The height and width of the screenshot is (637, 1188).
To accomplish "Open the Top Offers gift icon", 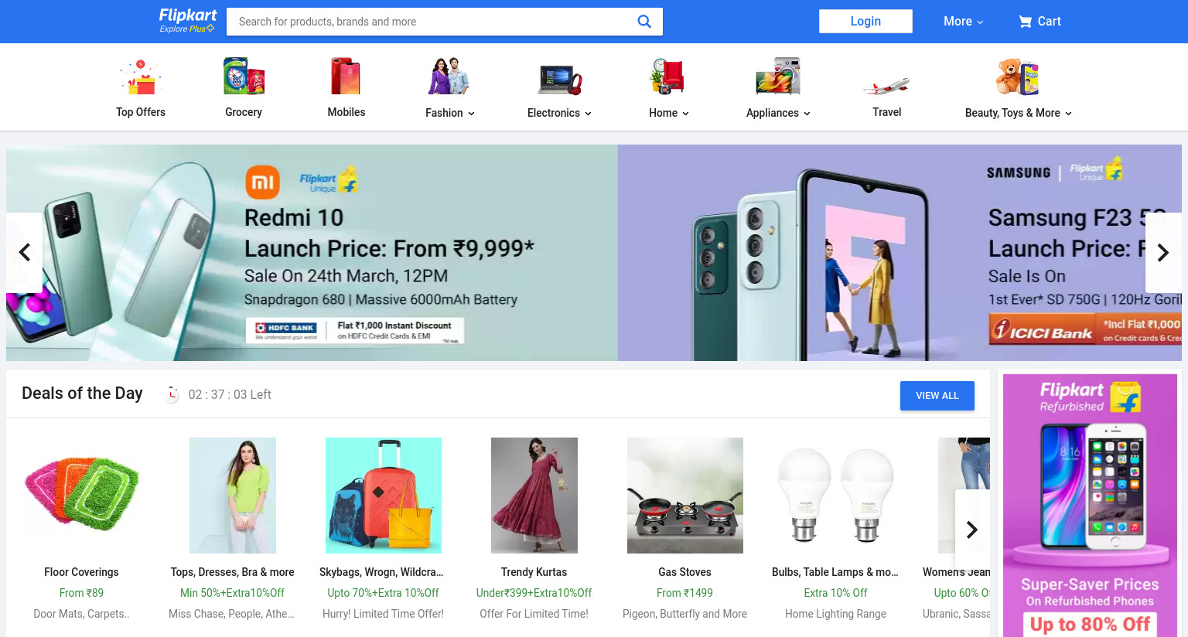I will coord(141,77).
